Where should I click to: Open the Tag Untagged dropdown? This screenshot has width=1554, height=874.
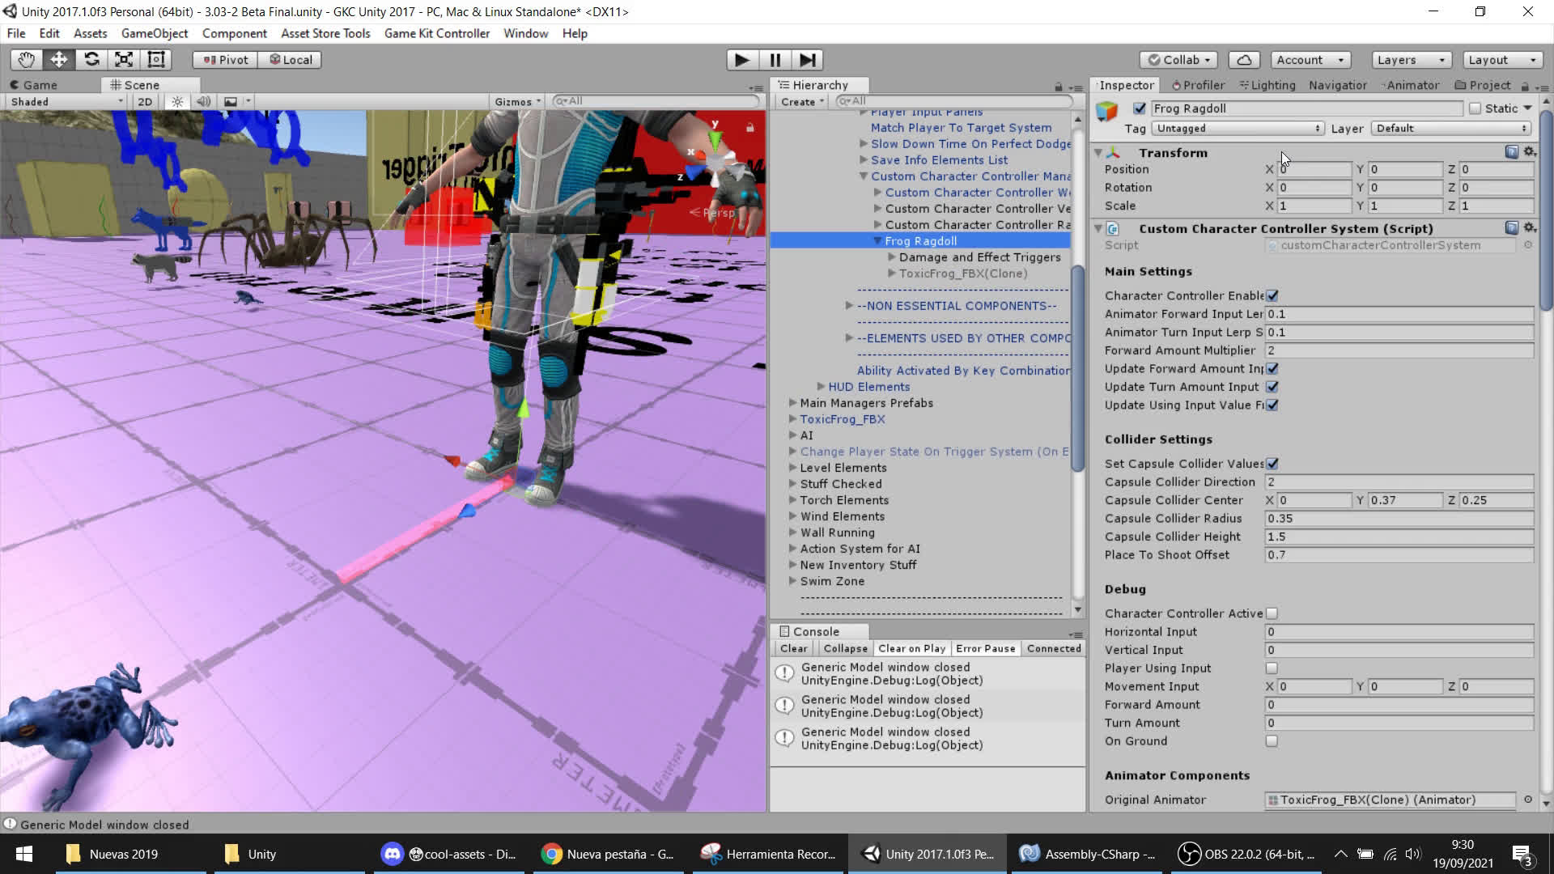tap(1238, 129)
